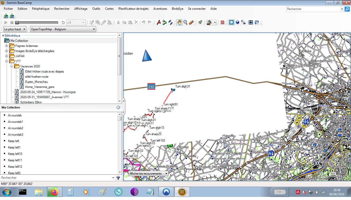351x200 pixels.
Task: Click the playback loop/reset arrow icon
Action: tap(63, 23)
